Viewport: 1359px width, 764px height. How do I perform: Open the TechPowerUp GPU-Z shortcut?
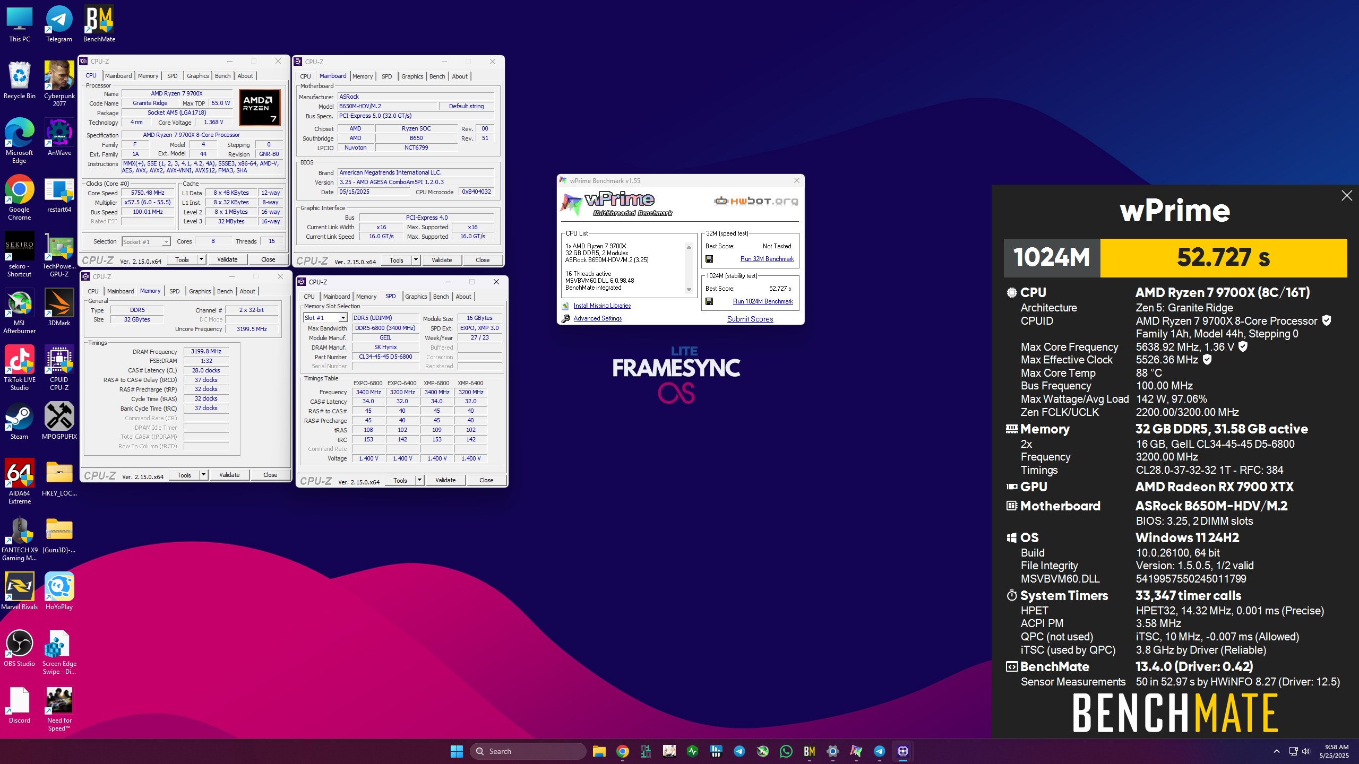59,255
